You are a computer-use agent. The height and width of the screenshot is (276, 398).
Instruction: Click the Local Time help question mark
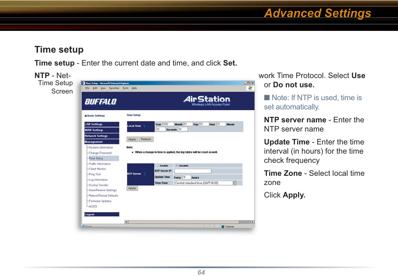point(144,127)
